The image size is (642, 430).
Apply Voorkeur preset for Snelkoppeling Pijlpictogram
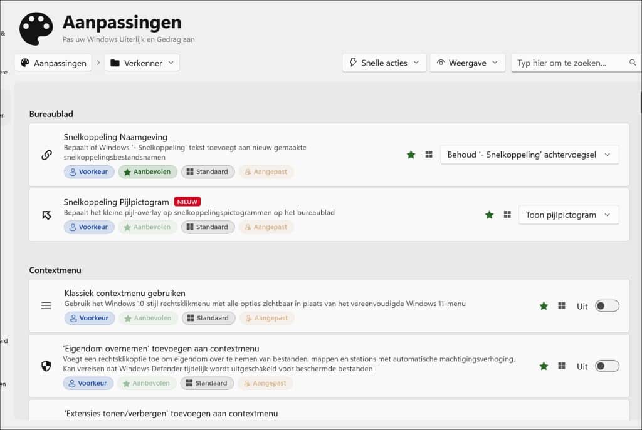[x=88, y=227]
